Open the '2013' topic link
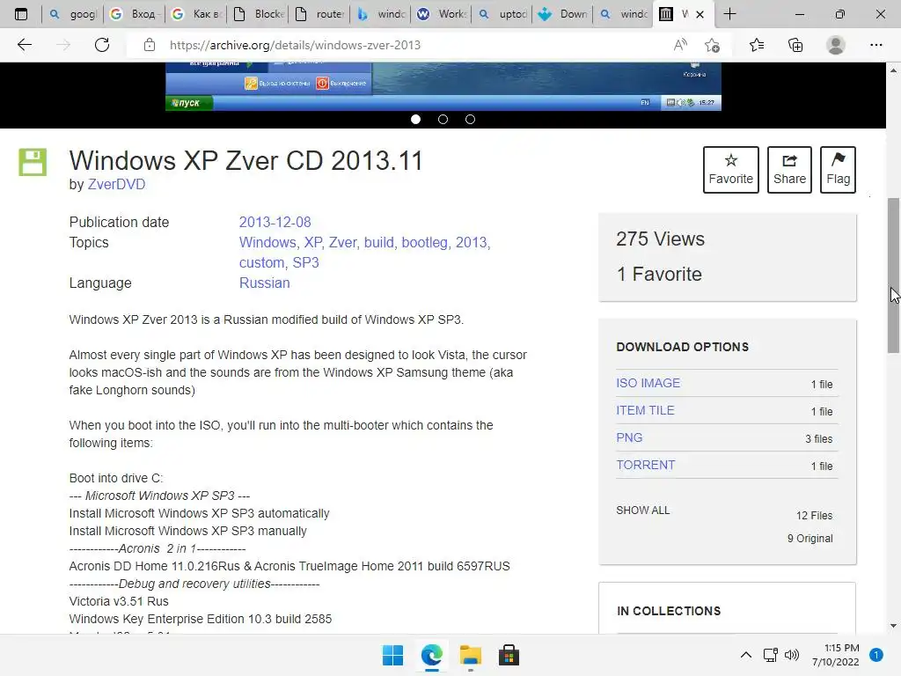 [x=472, y=243]
